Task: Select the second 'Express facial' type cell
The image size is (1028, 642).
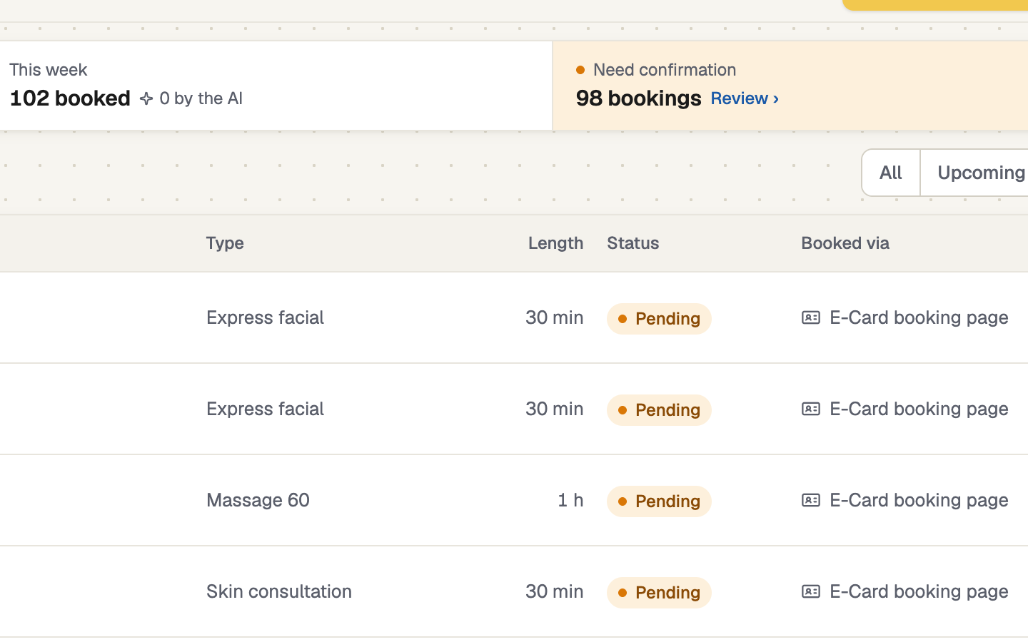Action: pos(265,409)
